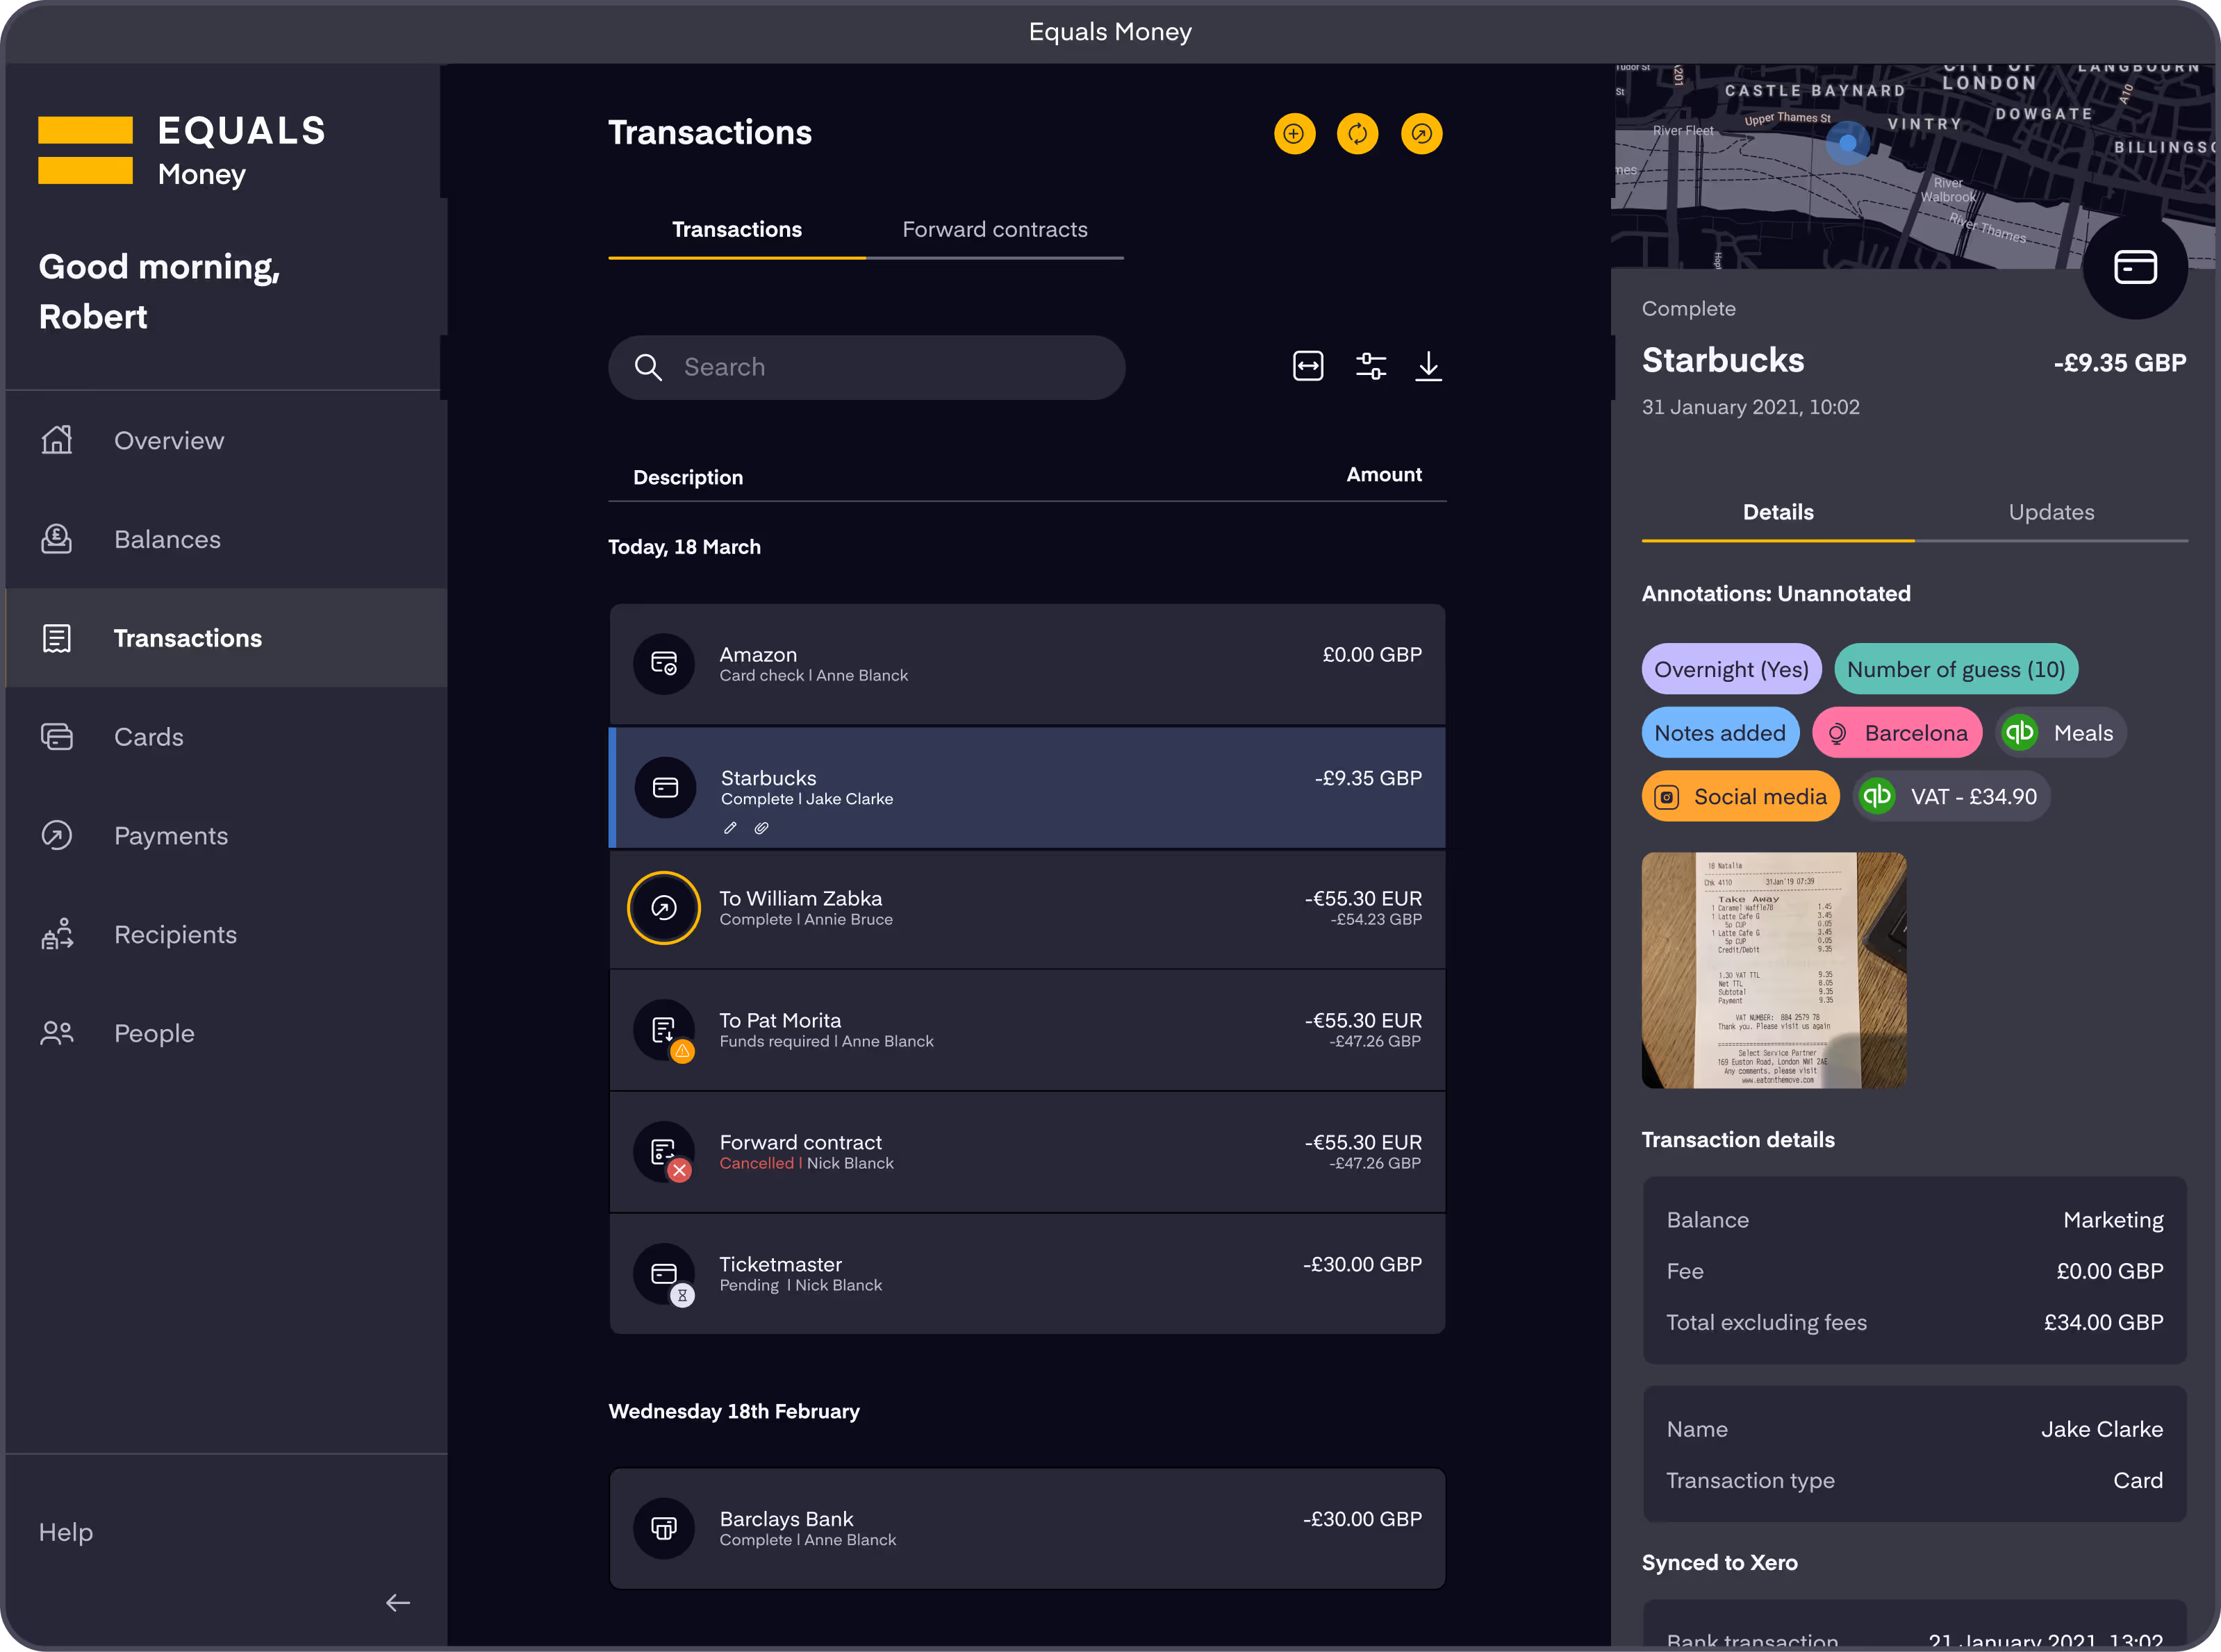The image size is (2221, 1652).
Task: Click the Amazon card check icon
Action: coord(664,664)
